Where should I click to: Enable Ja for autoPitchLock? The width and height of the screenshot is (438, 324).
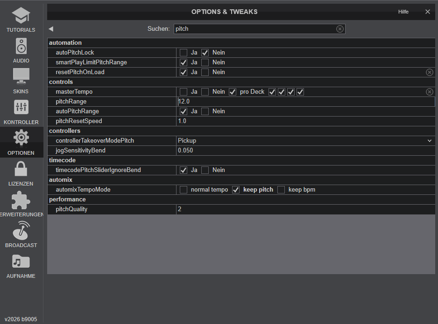184,53
